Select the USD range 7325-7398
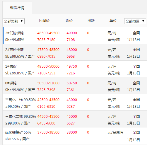147x145 pixels. click(x=46, y=90)
